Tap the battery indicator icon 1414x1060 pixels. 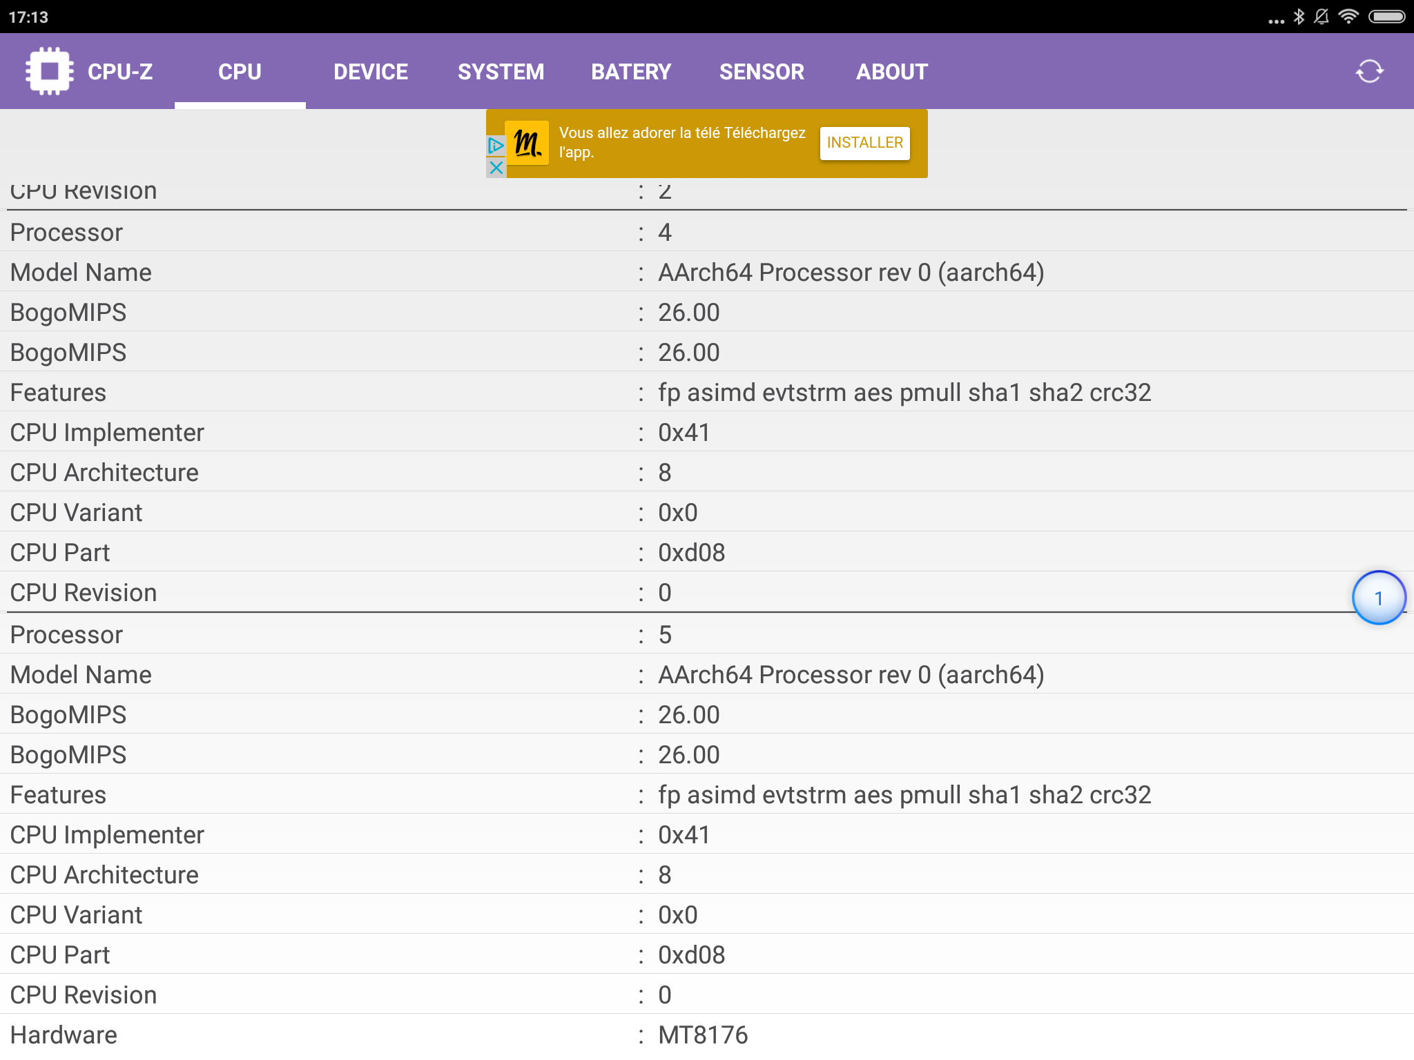[1386, 17]
